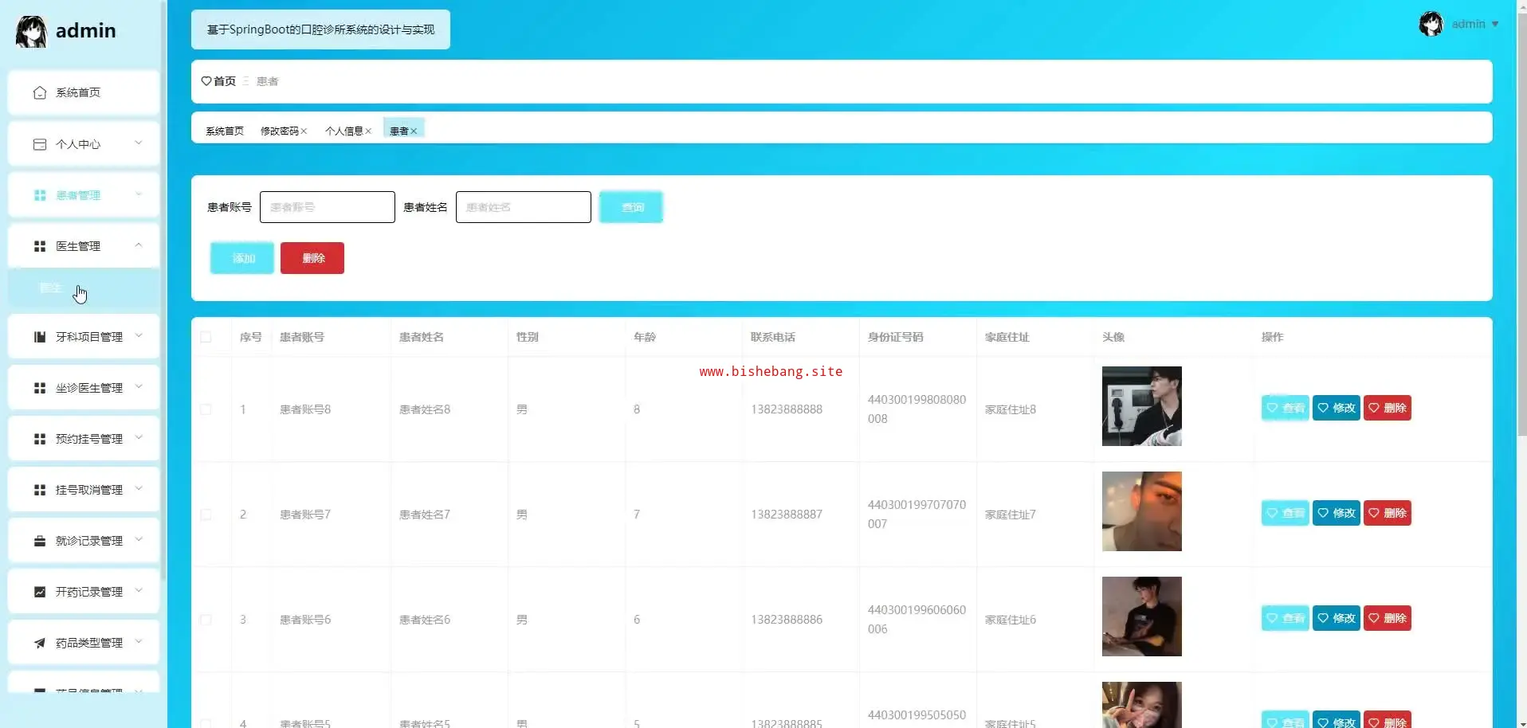Click the 联系电话 column header
1527x728 pixels.
click(773, 337)
